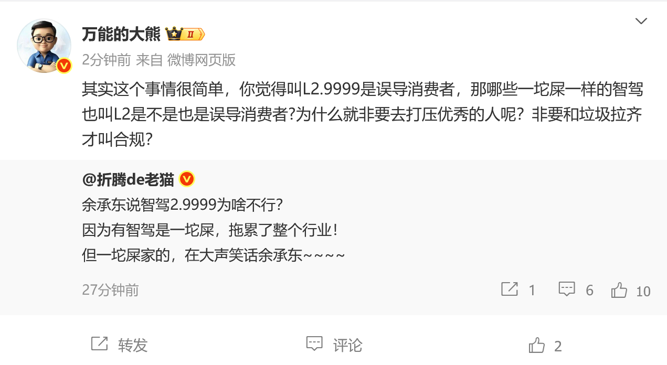Screen dimensions: 667x365
Task: Click the quoted post like count 10
Action: tap(643, 291)
